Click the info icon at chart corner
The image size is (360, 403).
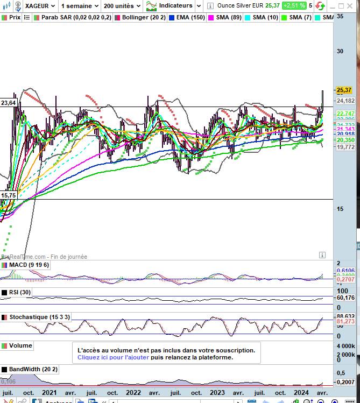[322, 254]
